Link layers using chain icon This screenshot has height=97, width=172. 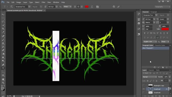[145, 96]
